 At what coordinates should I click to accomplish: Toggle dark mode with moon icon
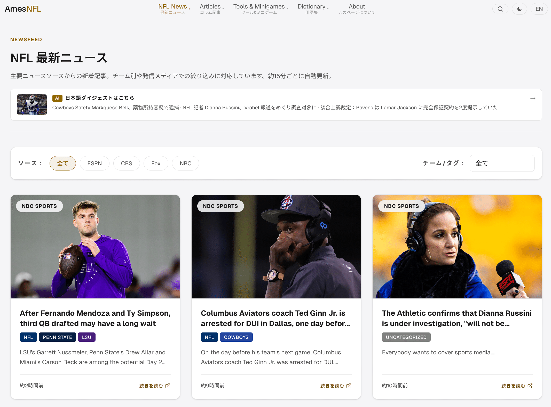pyautogui.click(x=519, y=9)
